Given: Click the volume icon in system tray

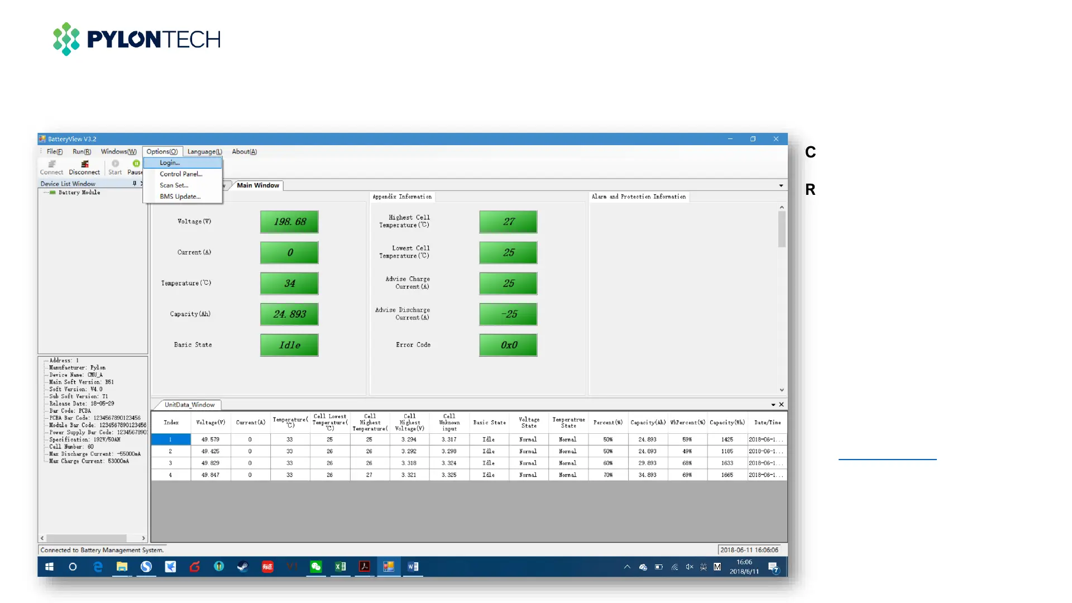Looking at the screenshot, I should coord(690,567).
